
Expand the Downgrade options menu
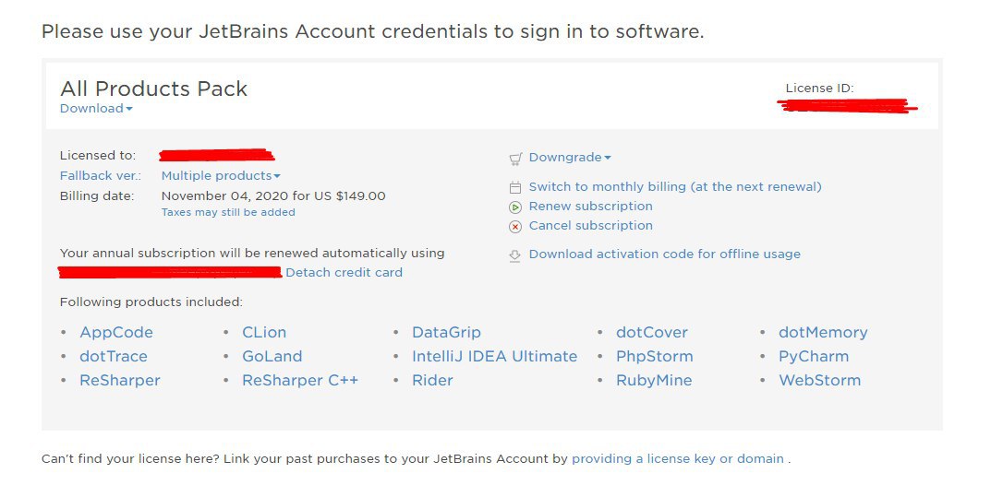570,158
